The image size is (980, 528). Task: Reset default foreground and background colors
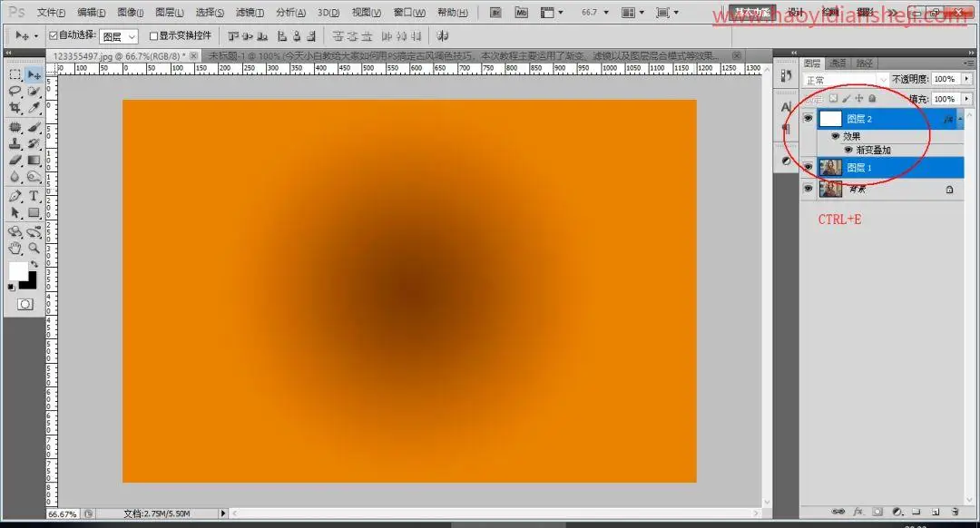pyautogui.click(x=11, y=287)
